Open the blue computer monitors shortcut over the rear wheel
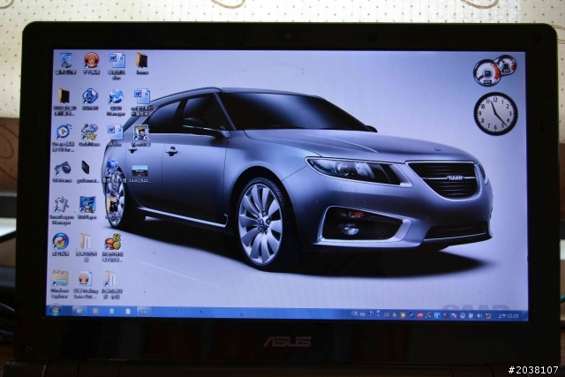The height and width of the screenshot is (377, 565). pos(113,171)
